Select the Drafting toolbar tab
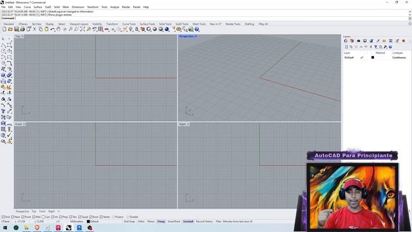Screen dimensions: 412x232 point(249,24)
